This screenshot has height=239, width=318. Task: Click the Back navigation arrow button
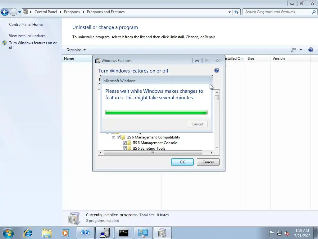coord(5,12)
